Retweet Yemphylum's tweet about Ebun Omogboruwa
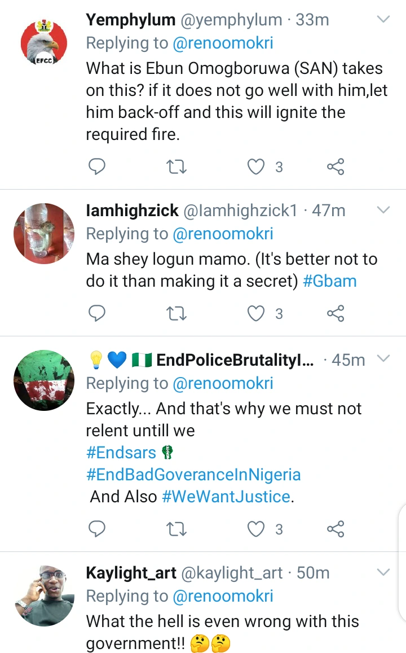Viewport: 406px width, 653px height. 176,166
